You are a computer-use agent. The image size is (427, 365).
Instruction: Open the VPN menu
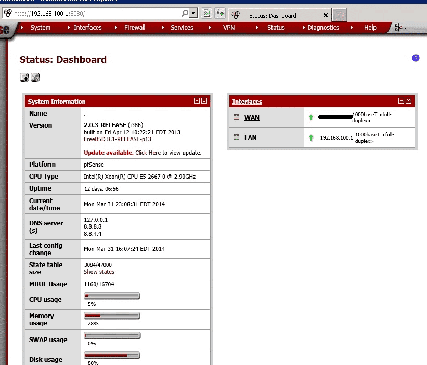tap(229, 28)
